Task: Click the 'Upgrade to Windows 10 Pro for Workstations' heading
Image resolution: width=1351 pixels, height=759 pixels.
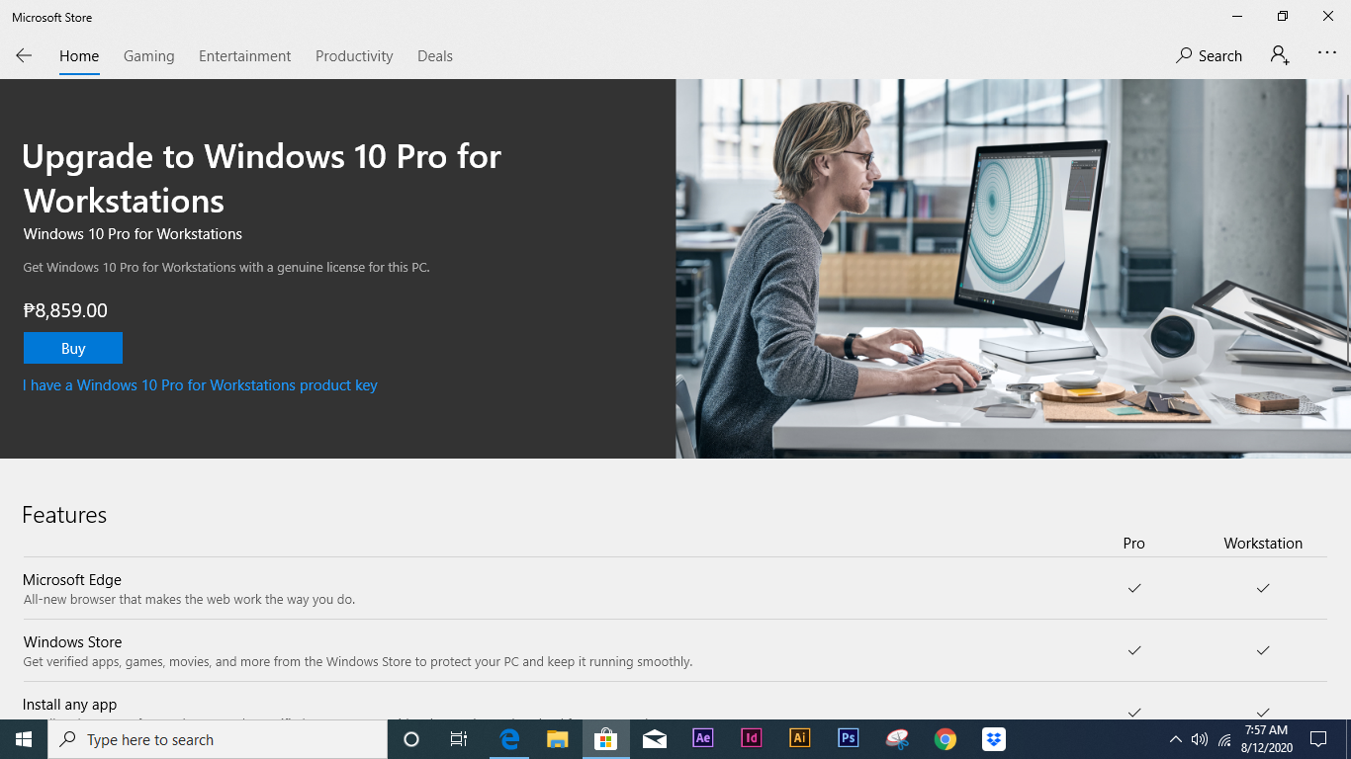Action: [262, 179]
